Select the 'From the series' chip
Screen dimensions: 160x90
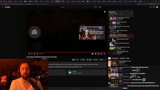[115, 58]
